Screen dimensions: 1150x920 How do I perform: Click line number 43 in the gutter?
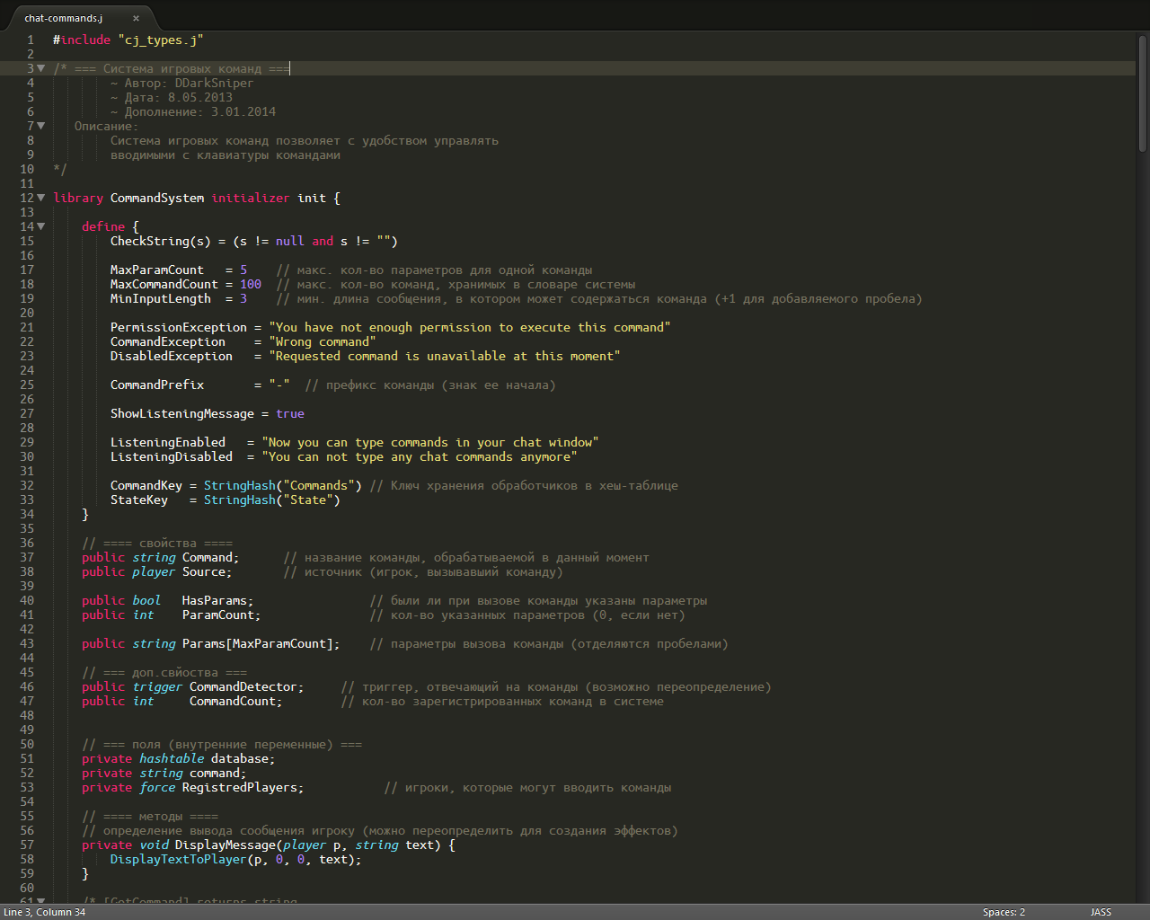point(27,643)
